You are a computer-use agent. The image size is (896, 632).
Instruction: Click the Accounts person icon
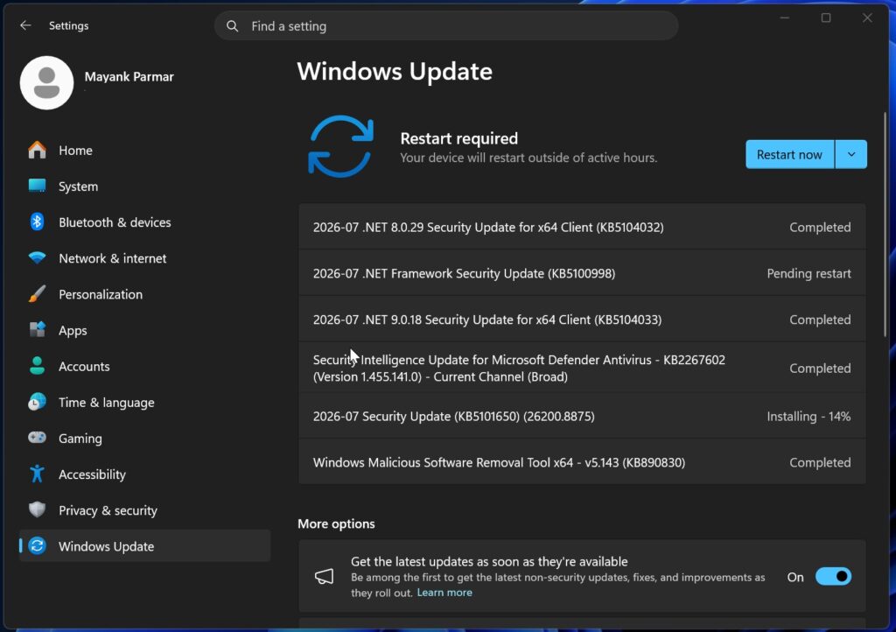point(37,366)
